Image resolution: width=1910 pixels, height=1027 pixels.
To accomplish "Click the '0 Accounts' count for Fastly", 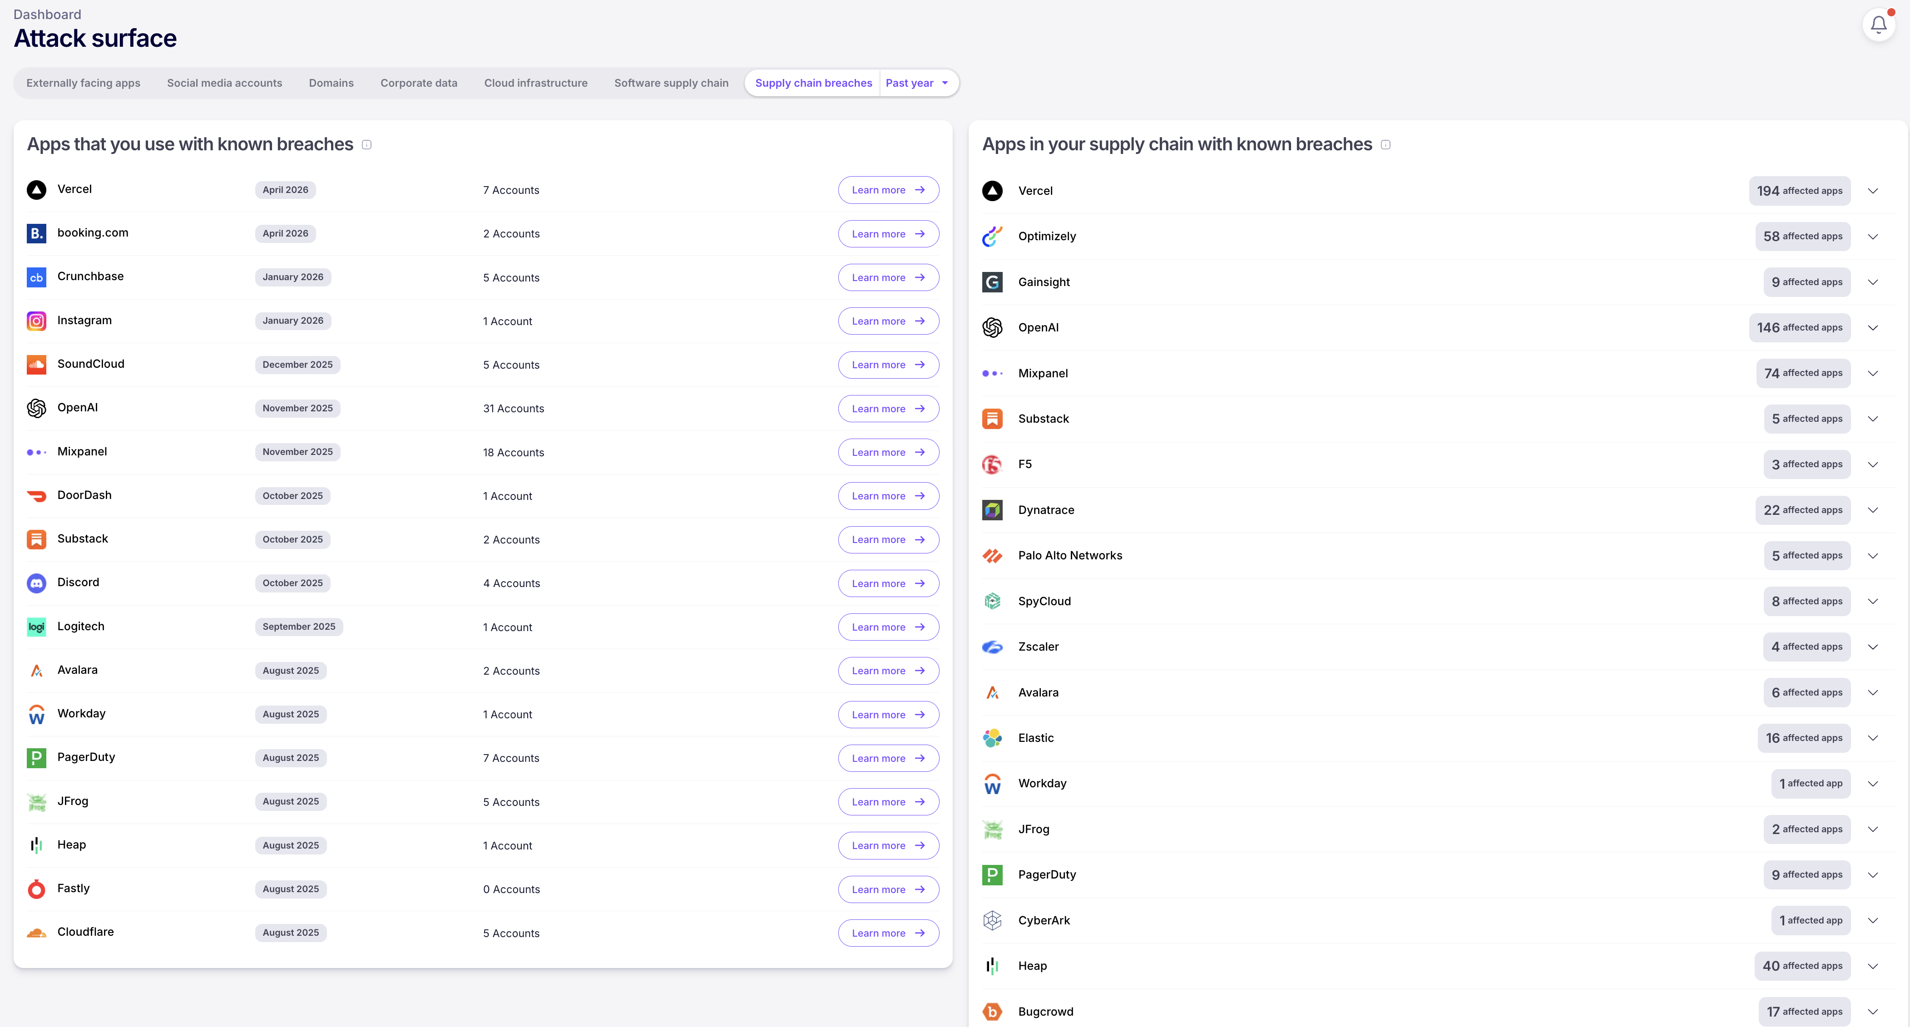I will (512, 889).
